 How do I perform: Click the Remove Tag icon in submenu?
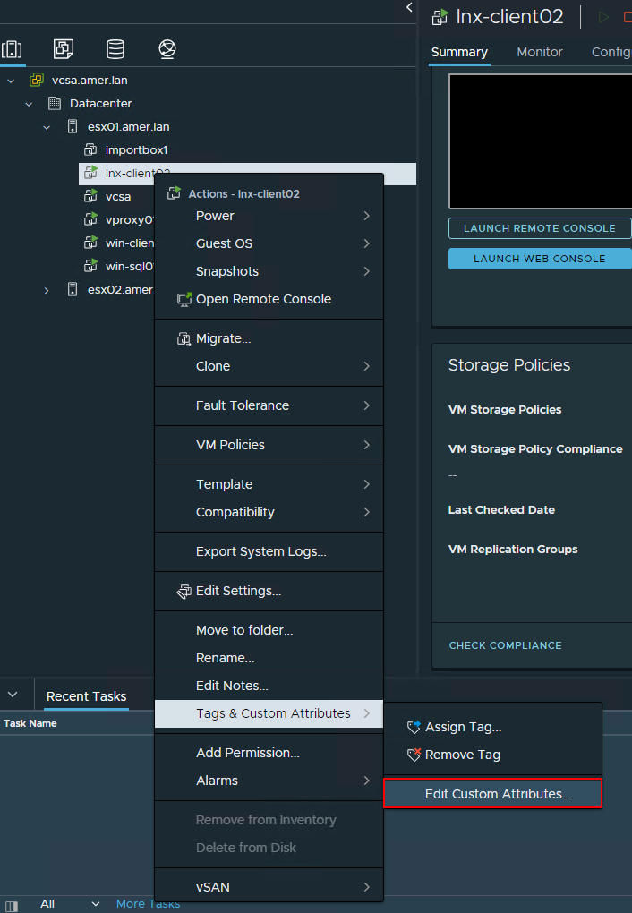click(x=413, y=755)
